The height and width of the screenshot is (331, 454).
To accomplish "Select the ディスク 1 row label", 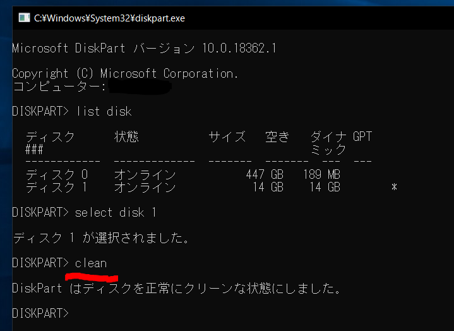I will click(x=56, y=187).
